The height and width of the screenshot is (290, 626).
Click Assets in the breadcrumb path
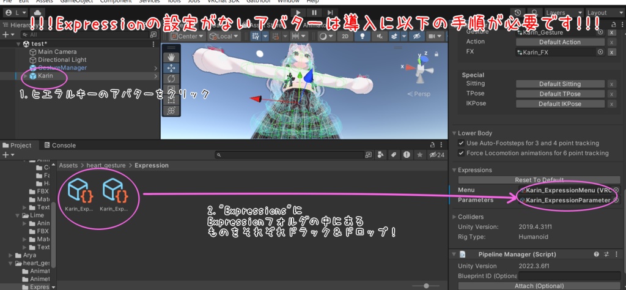(68, 165)
